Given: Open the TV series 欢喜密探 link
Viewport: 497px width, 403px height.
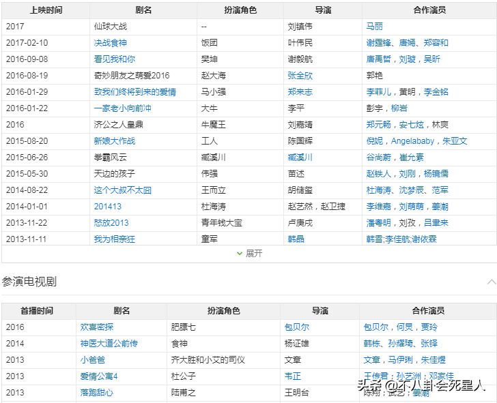Looking at the screenshot, I should pyautogui.click(x=96, y=327).
